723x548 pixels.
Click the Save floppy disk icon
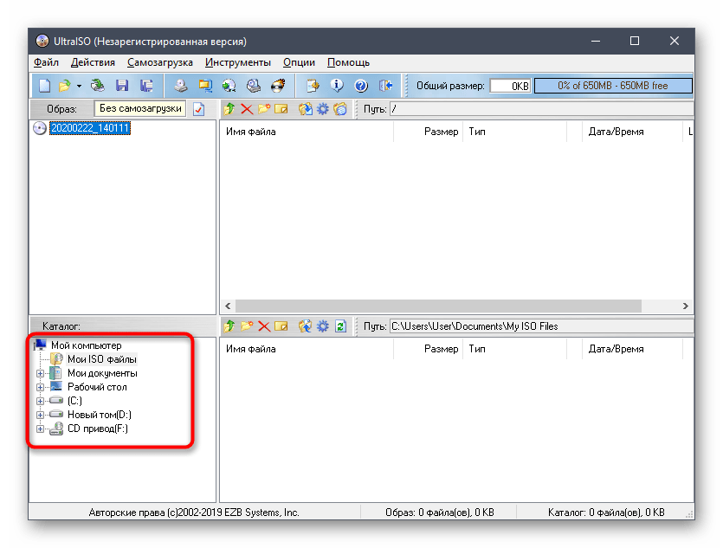(122, 86)
